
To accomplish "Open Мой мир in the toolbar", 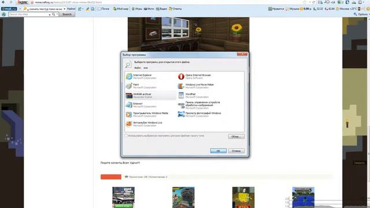I will point(121,9).
